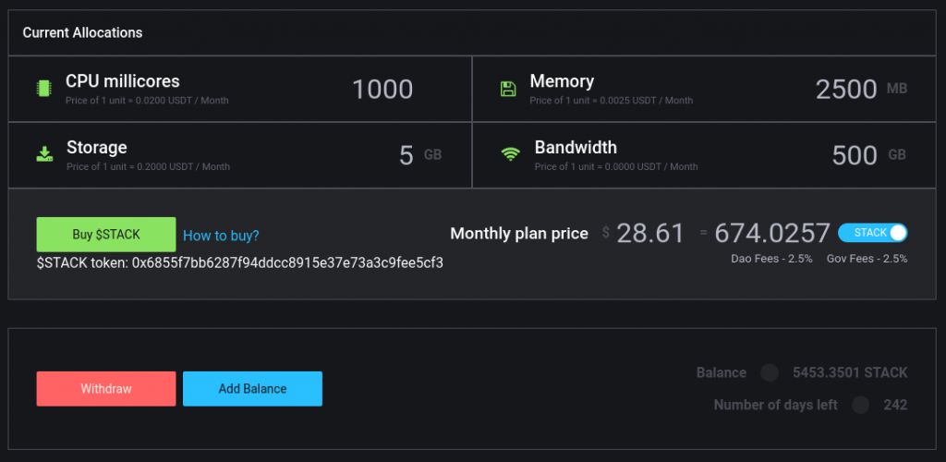Click the circle icon beside Number of days left
Image resolution: width=946 pixels, height=462 pixels.
point(861,405)
